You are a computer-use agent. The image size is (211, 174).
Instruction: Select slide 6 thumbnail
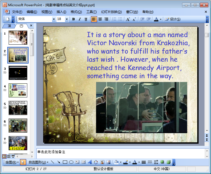pyautogui.click(x=18, y=126)
